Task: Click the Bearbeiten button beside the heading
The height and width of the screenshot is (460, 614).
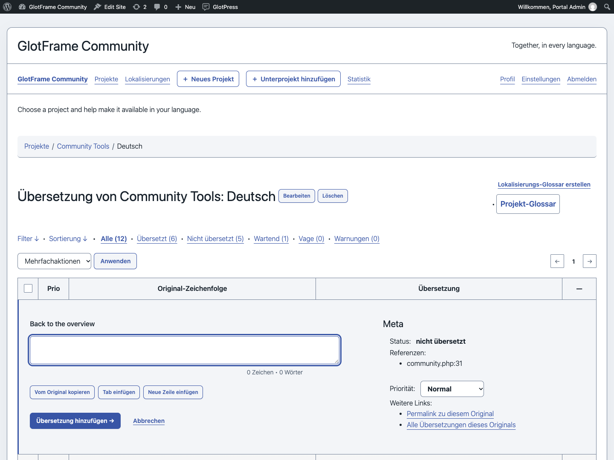Action: (x=297, y=196)
